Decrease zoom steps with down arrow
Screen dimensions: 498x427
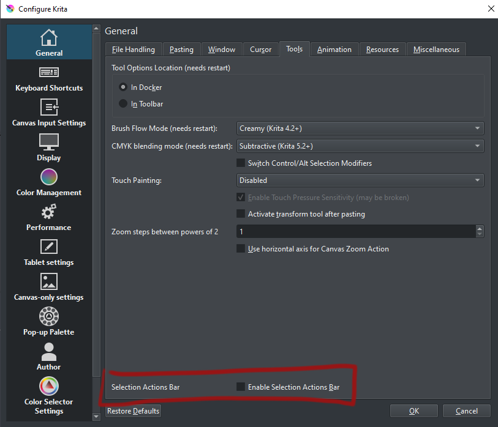tap(480, 234)
